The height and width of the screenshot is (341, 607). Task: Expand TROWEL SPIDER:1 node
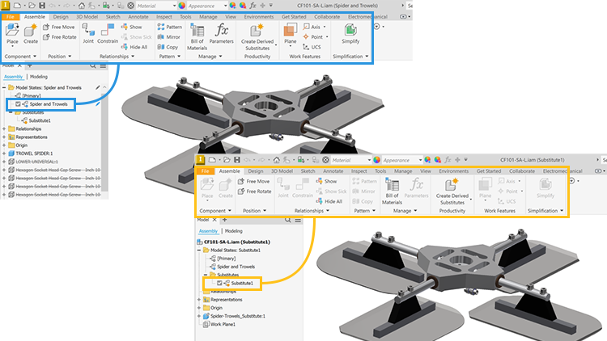click(4, 154)
